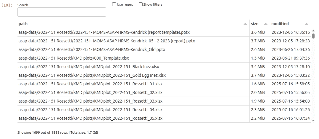
Task: Click the path column sort arrow icon
Action: 245,24
